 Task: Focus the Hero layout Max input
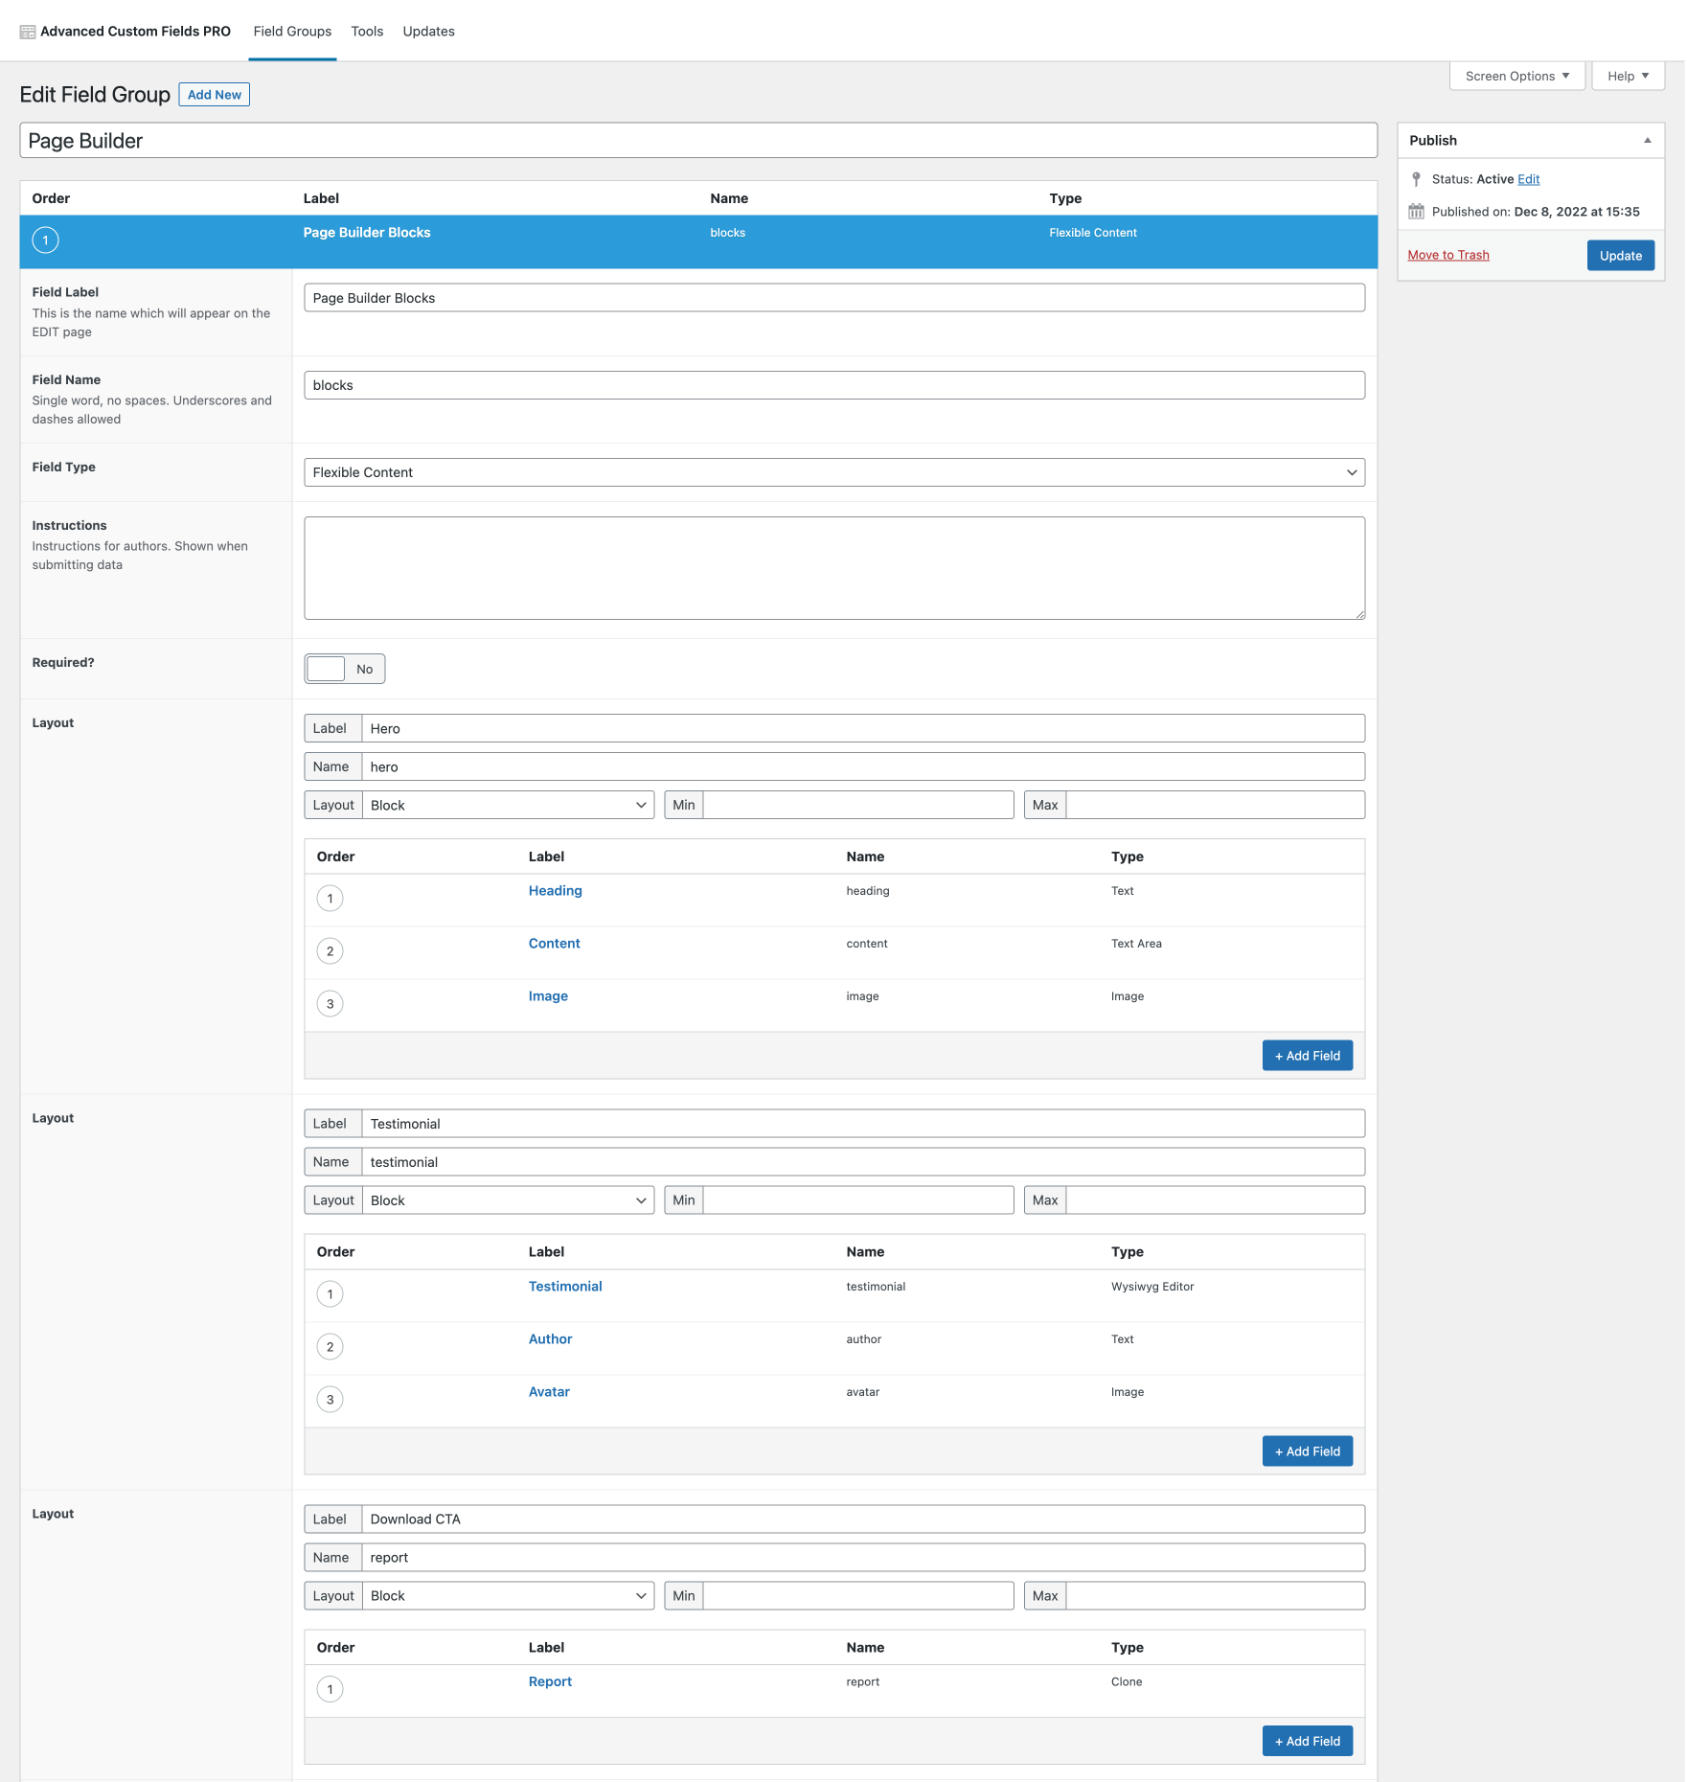1215,805
